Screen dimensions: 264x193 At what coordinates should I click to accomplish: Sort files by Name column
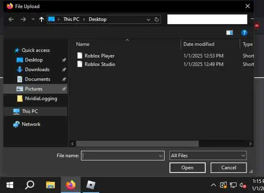[x=82, y=44]
